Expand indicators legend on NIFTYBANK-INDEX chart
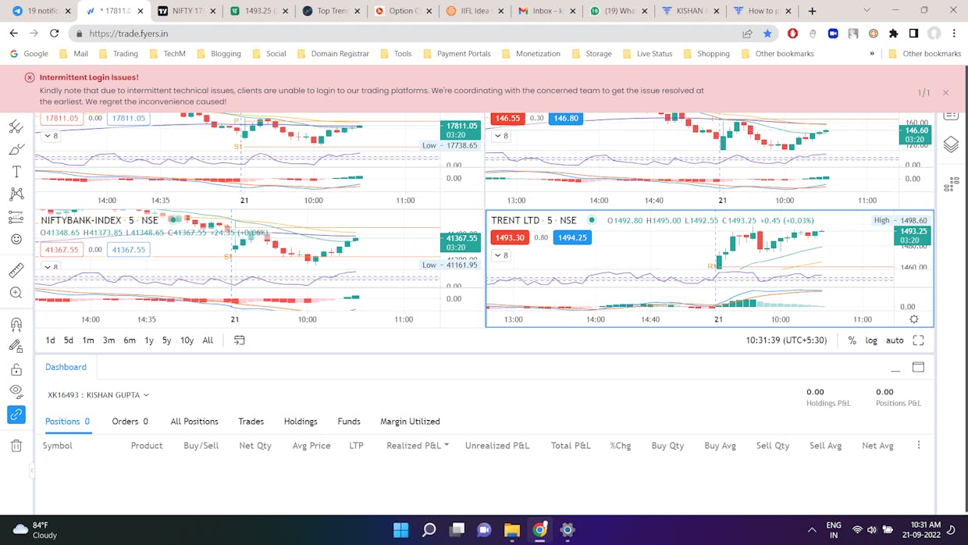The width and height of the screenshot is (968, 545). pos(50,267)
